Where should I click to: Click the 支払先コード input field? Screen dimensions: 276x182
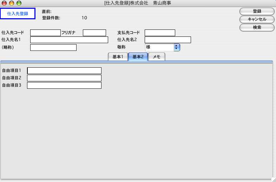(x=160, y=33)
